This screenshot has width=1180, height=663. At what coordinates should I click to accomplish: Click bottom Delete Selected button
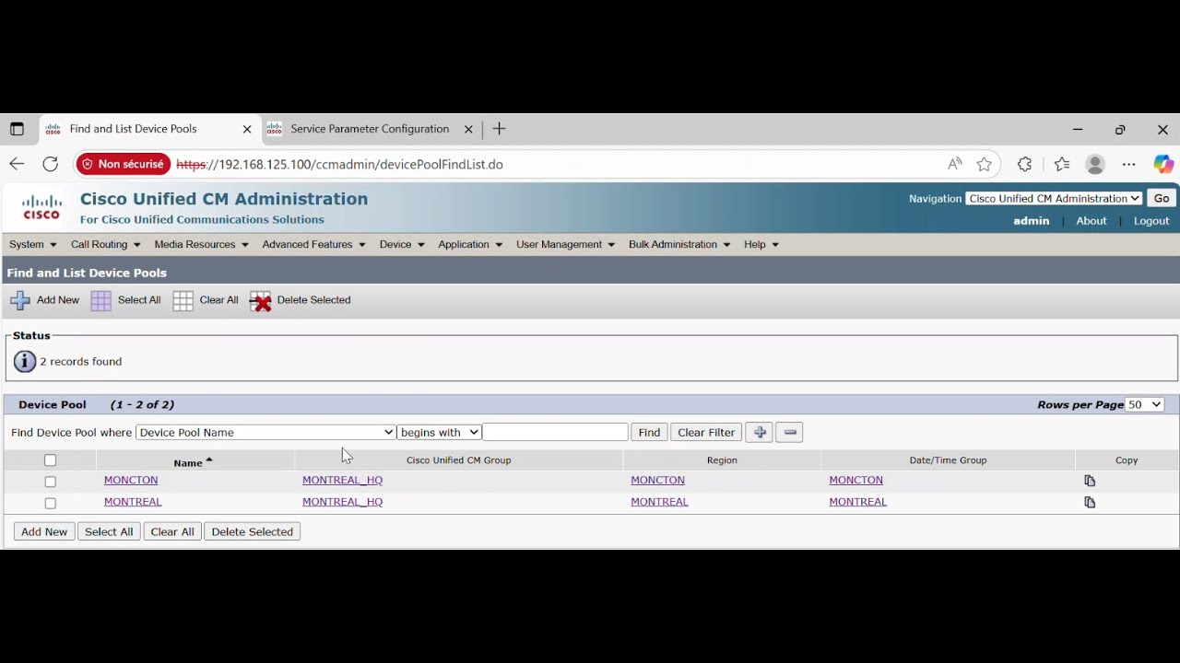click(x=253, y=532)
